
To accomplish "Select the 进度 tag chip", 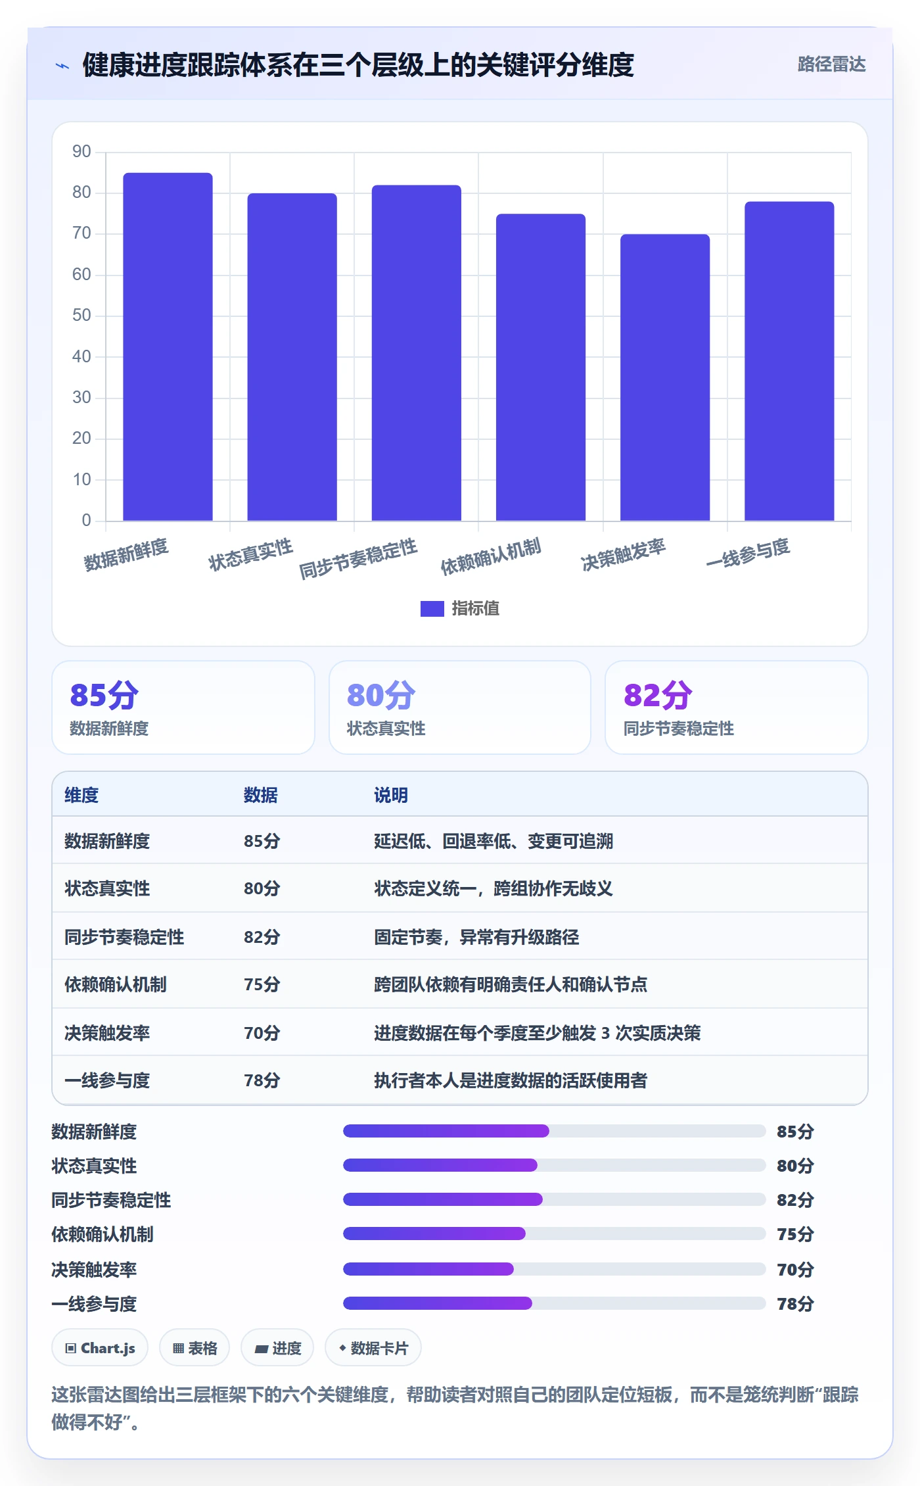I will 277,1348.
